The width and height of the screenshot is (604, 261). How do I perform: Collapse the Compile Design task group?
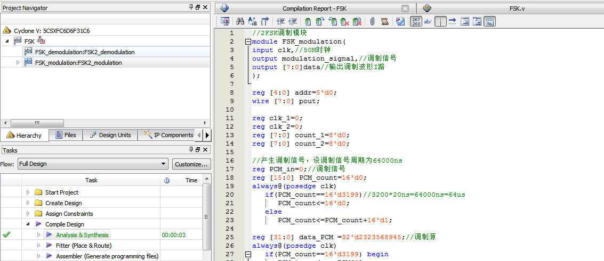click(x=28, y=224)
